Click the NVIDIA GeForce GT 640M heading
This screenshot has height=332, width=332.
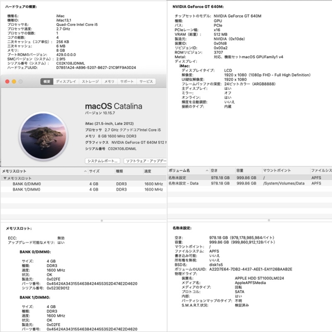198,7
